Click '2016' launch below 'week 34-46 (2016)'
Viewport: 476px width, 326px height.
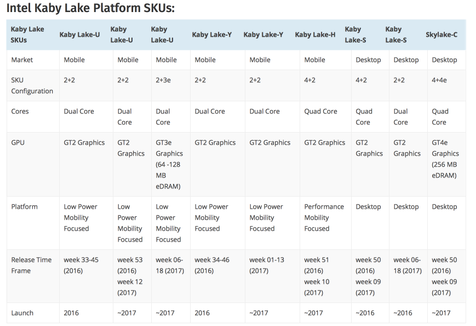[x=202, y=313]
